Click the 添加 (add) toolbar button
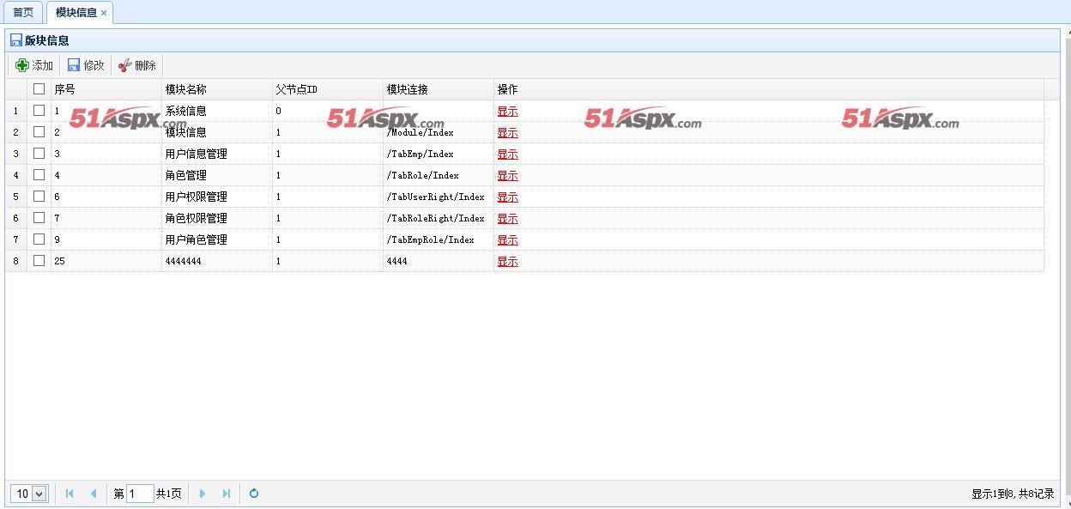Image resolution: width=1071 pixels, height=509 pixels. click(34, 65)
